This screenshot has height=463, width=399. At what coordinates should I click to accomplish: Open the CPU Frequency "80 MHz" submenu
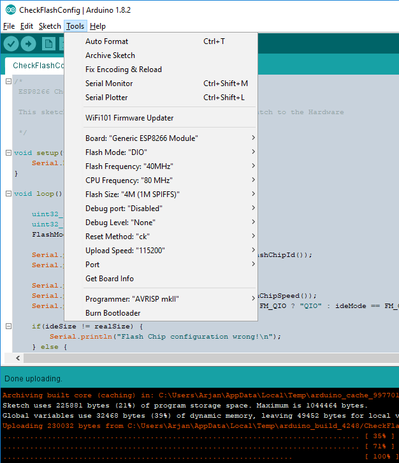(161, 180)
